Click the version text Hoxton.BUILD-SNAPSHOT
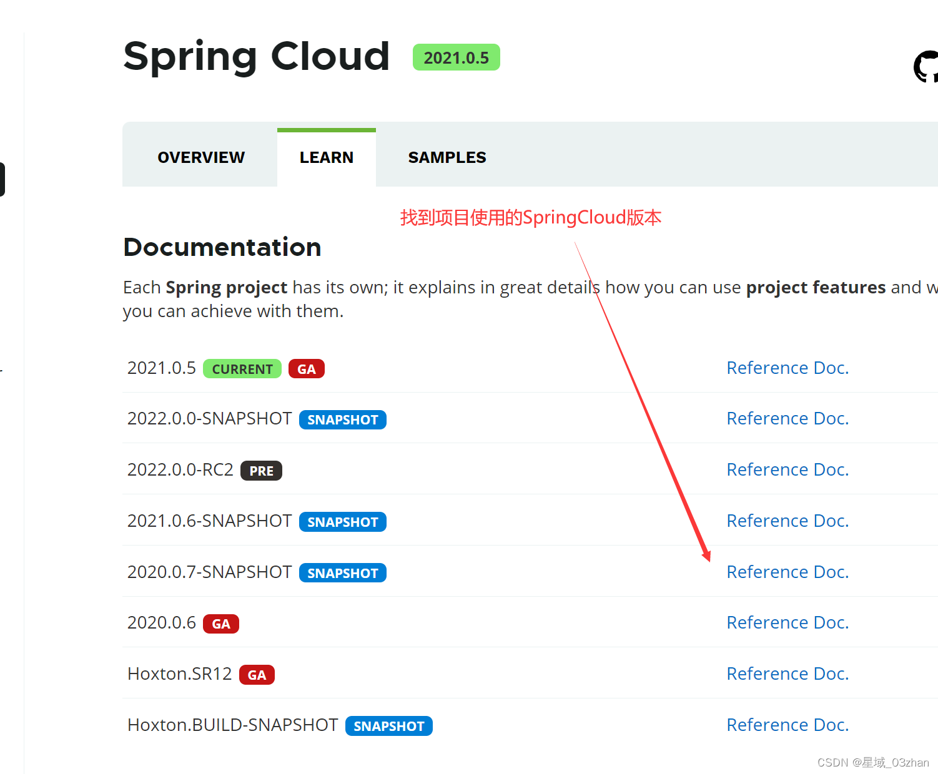Viewport: 938px width, 774px height. tap(233, 725)
